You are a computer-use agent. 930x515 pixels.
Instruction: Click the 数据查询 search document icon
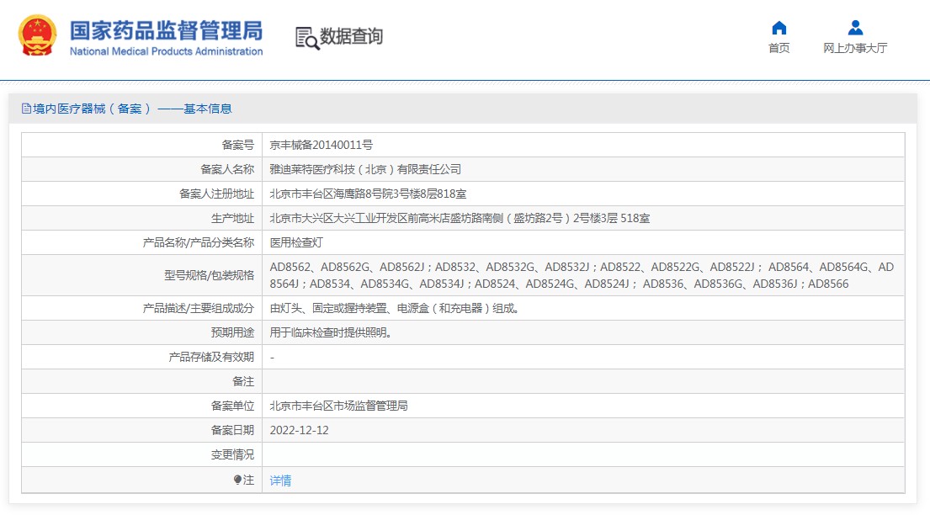pyautogui.click(x=307, y=38)
